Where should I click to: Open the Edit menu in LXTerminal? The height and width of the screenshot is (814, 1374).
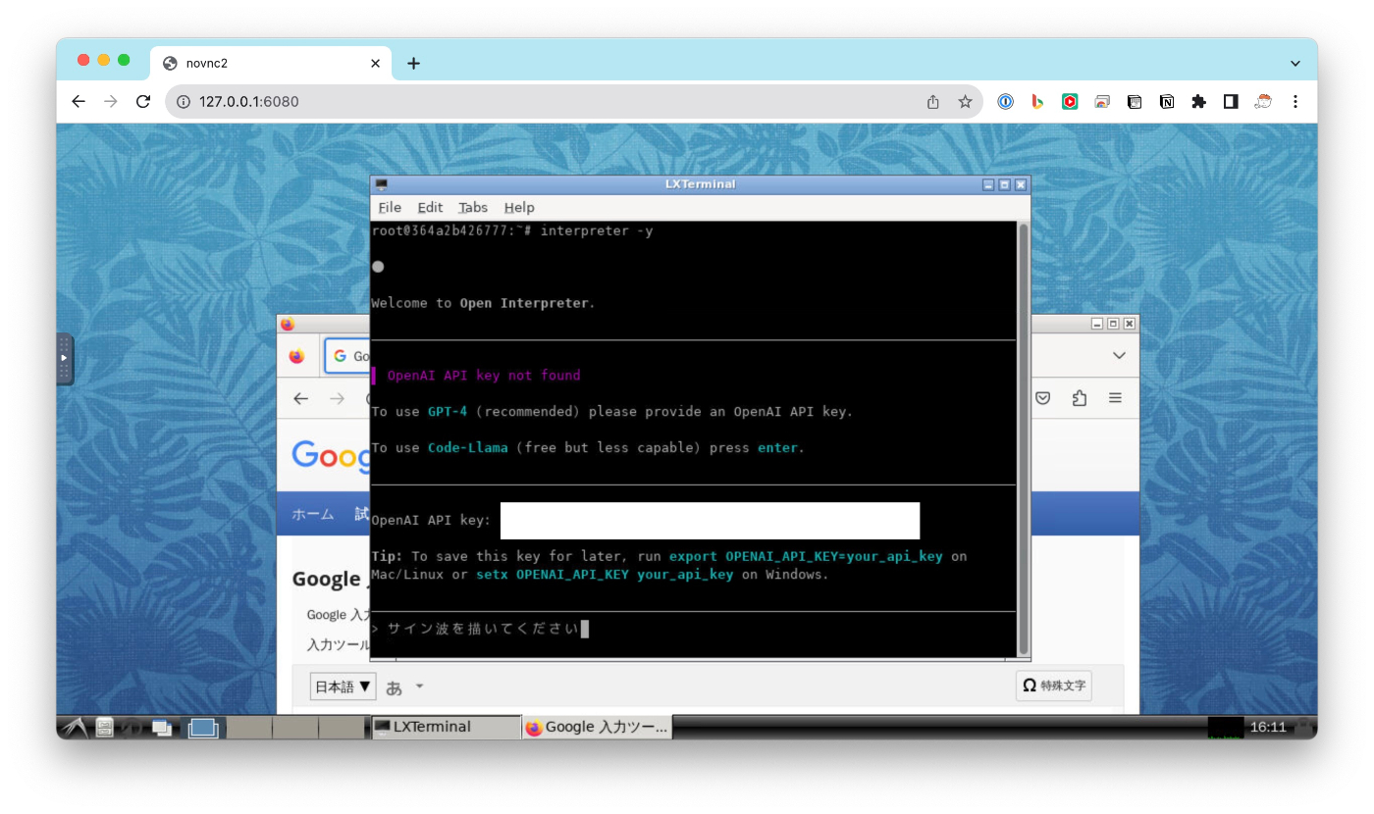430,208
